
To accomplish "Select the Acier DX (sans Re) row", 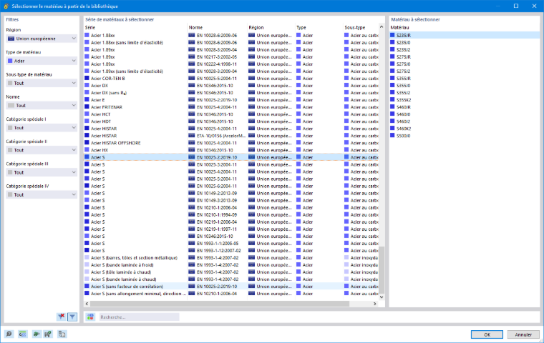I will point(231,93).
